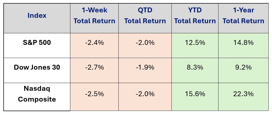Click the Index column header
272x115 pixels.
pyautogui.click(x=37, y=15)
